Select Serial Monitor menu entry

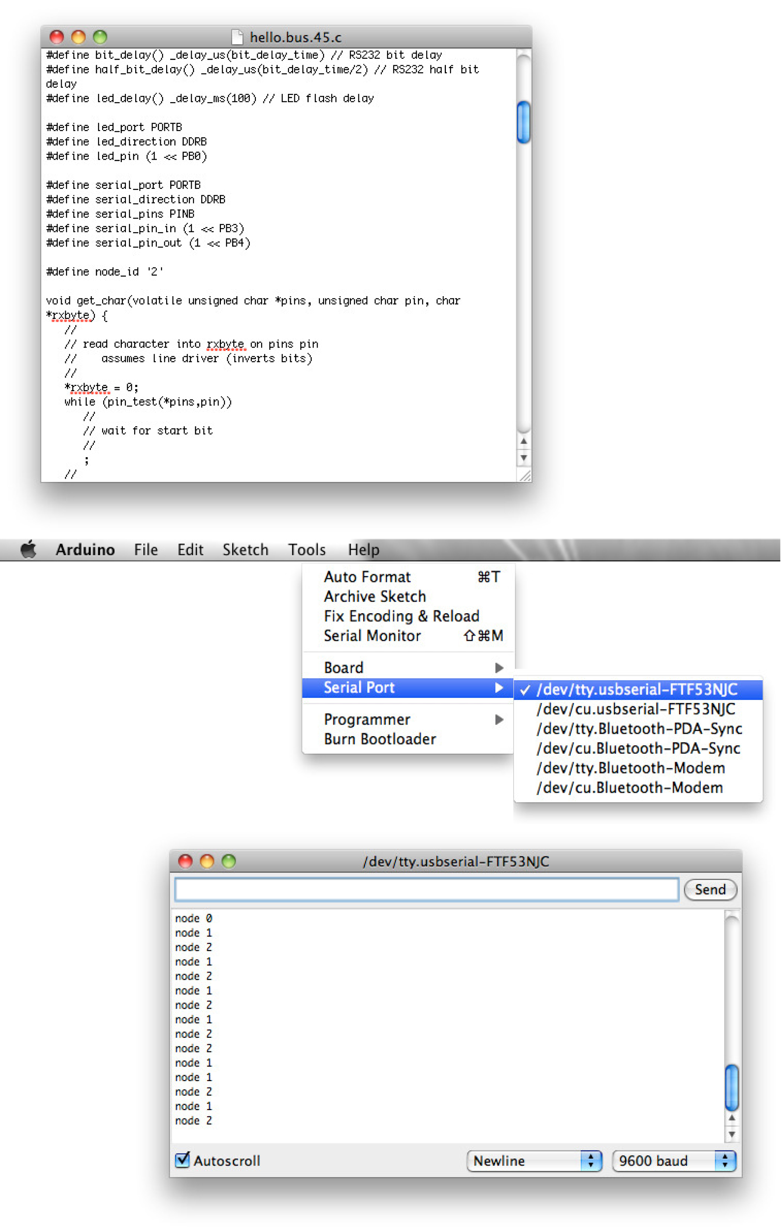point(373,636)
